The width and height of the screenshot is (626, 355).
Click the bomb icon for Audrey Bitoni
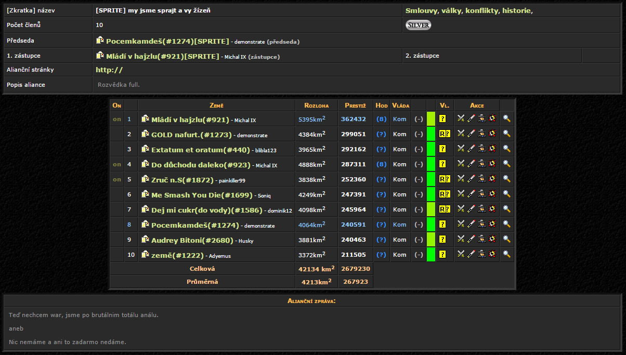492,239
